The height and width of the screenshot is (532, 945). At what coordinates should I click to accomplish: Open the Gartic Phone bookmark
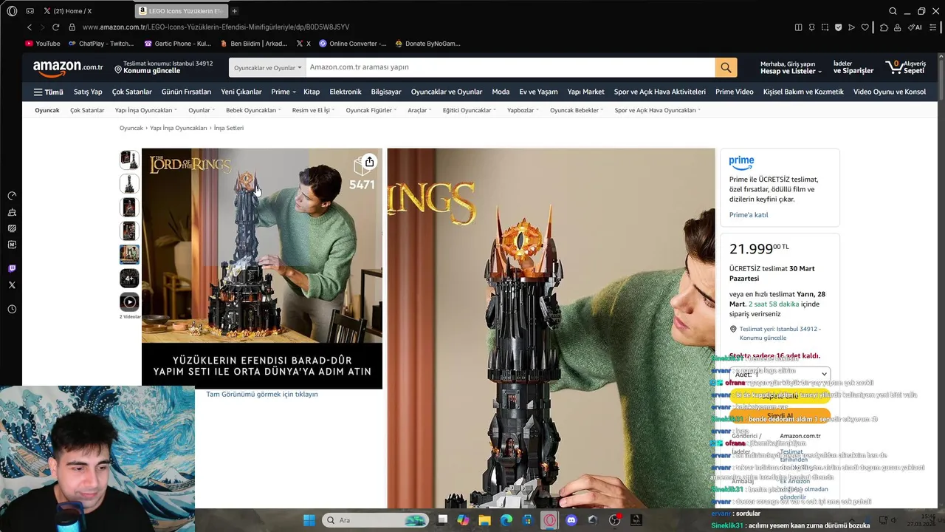[177, 44]
